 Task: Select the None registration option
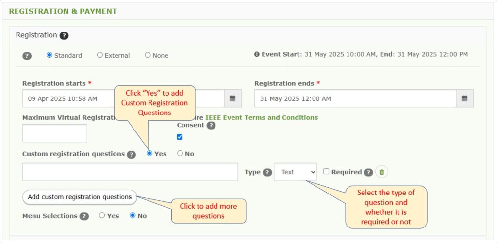click(148, 55)
